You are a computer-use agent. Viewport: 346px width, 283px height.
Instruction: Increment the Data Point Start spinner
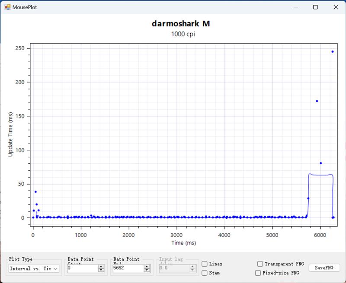[101, 267]
